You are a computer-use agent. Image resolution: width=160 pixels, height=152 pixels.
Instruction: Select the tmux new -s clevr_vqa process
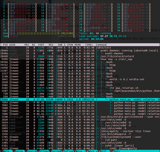pos(80,59)
